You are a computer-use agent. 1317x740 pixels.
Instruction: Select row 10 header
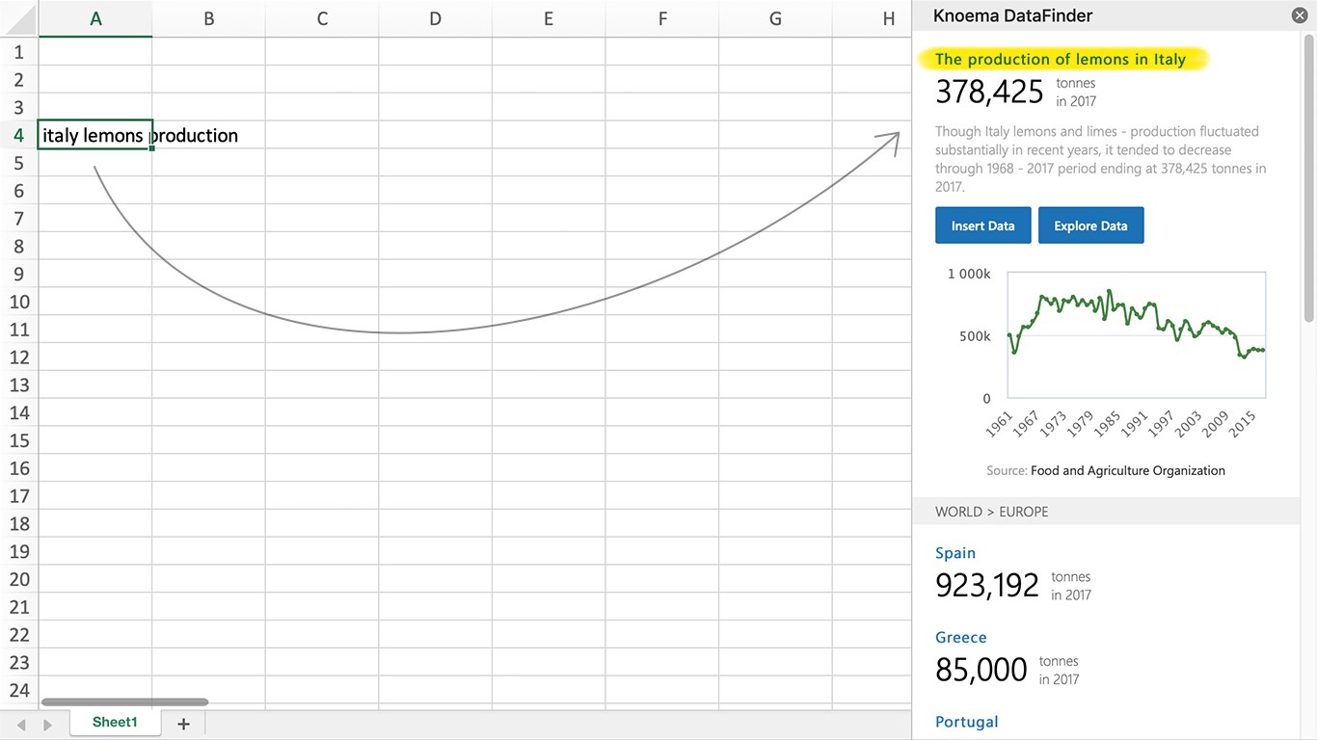tap(19, 302)
